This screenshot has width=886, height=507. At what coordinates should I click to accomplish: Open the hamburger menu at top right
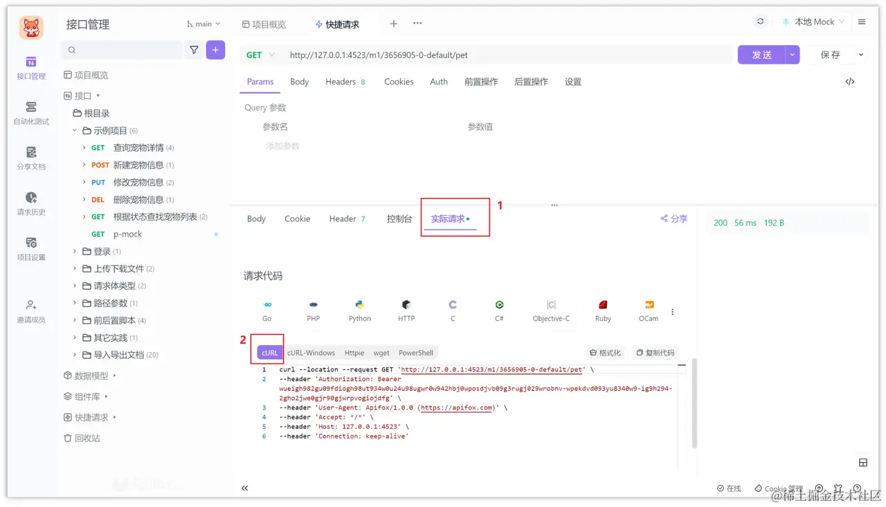[862, 21]
